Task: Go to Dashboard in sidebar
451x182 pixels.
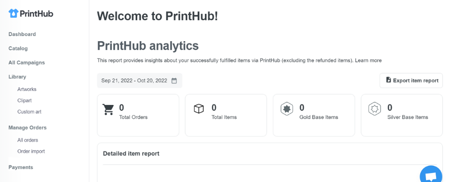Action: click(x=22, y=34)
